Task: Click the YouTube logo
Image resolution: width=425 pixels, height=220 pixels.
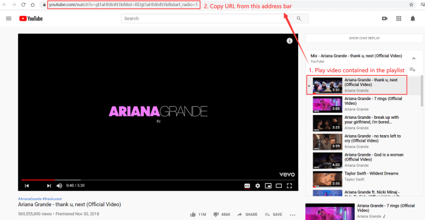Action: 31,18
